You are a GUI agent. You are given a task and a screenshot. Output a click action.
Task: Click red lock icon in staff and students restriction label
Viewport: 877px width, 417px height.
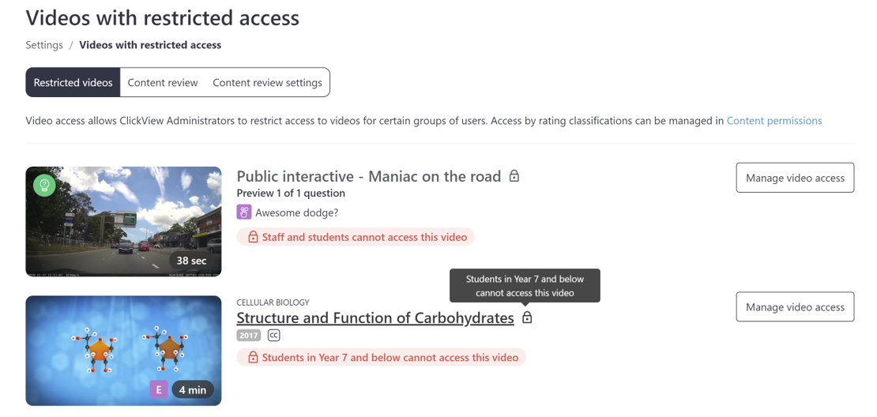coord(253,237)
